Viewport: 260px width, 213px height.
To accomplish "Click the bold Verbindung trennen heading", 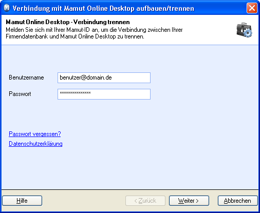I will [68, 22].
